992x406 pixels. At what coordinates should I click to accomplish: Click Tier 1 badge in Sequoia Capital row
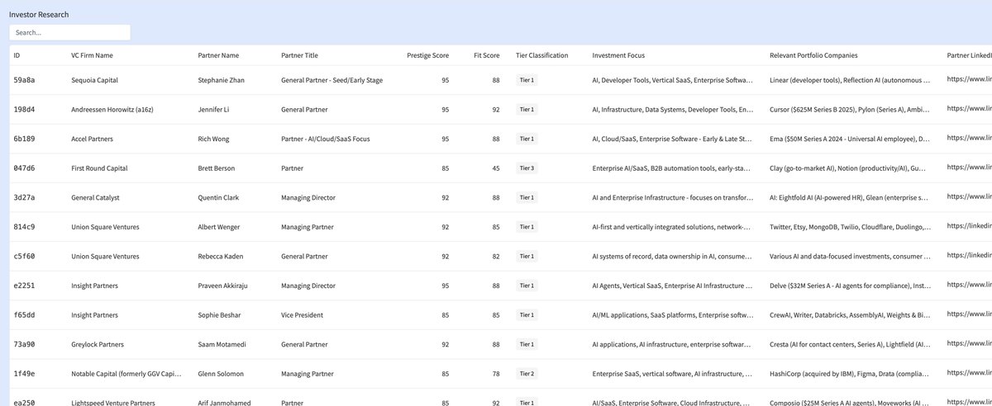click(x=527, y=80)
